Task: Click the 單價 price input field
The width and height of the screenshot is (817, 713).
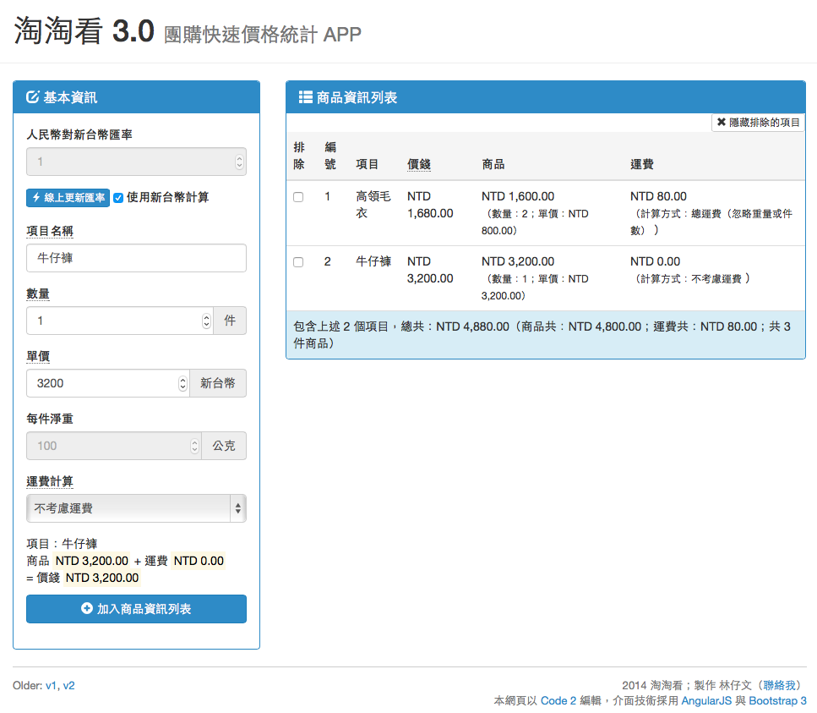Action: pos(101,383)
